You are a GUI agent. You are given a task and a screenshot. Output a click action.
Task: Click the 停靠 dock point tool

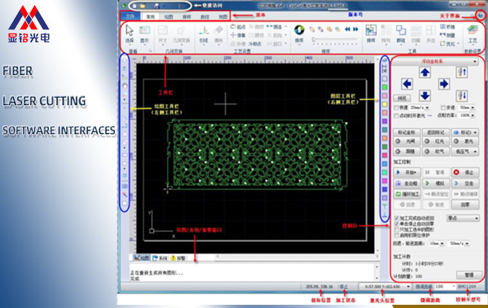pyautogui.click(x=238, y=35)
